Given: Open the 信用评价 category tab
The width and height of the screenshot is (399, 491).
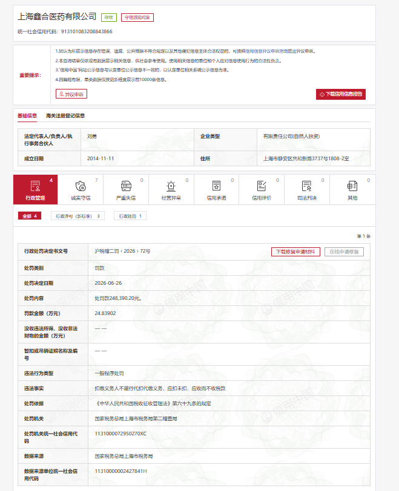Looking at the screenshot, I should [262, 189].
